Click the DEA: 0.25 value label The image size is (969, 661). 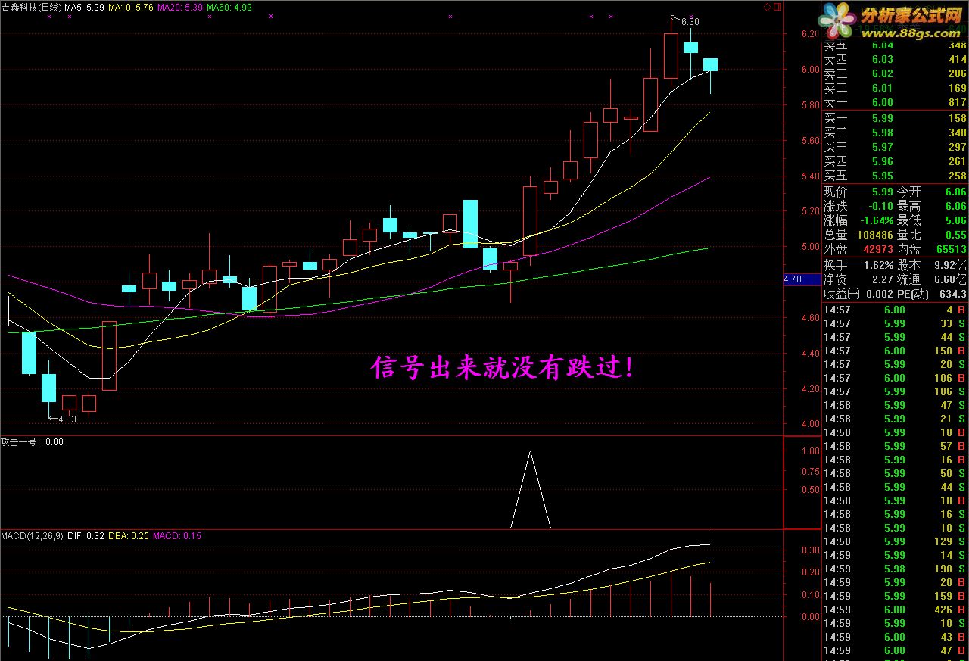click(129, 536)
